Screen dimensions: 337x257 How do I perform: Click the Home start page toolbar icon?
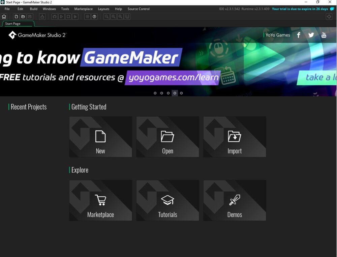pyautogui.click(x=4, y=17)
